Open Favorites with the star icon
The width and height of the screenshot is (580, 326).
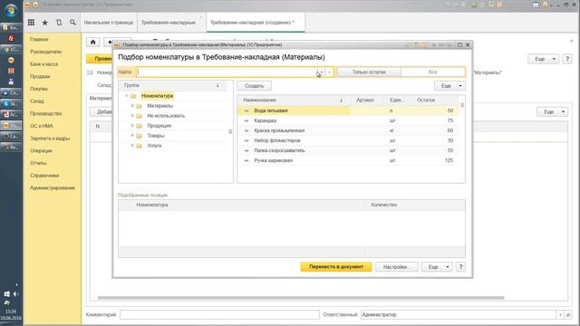tap(44, 23)
